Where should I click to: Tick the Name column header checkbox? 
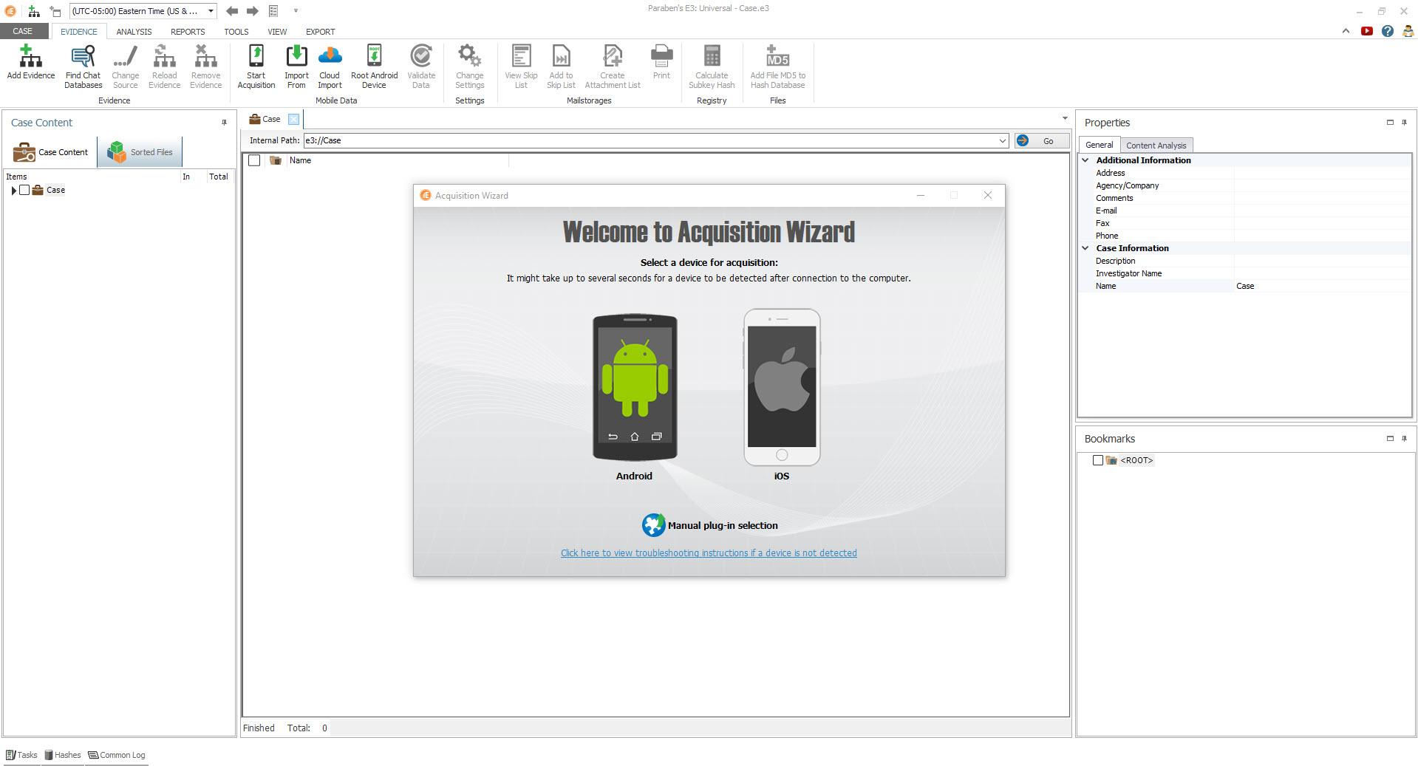254,161
